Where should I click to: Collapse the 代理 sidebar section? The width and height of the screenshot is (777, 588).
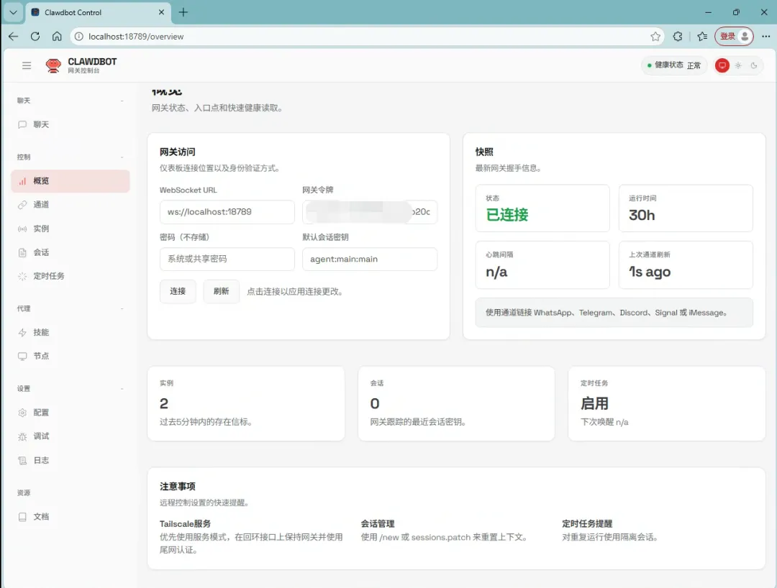[x=122, y=308]
